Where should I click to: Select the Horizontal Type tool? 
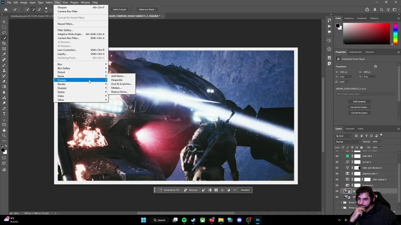[x=4, y=114]
